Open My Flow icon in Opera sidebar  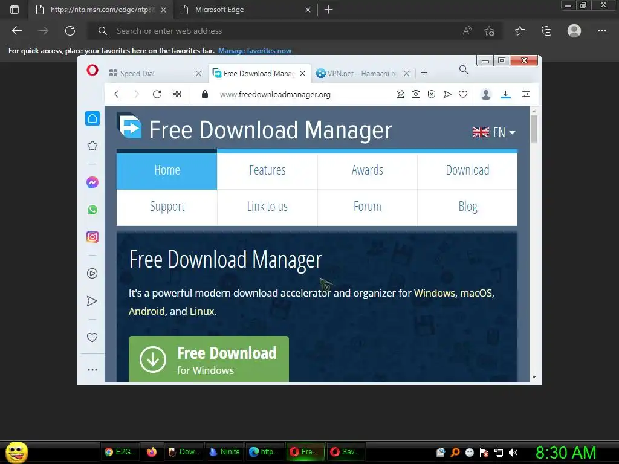tap(92, 301)
